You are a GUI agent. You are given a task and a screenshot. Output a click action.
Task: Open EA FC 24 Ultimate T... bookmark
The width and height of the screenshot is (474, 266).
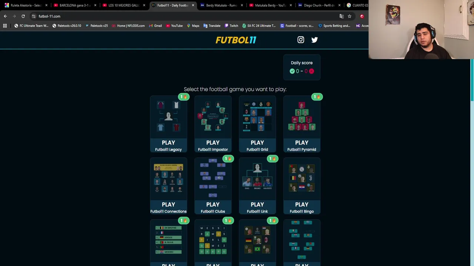[259, 26]
